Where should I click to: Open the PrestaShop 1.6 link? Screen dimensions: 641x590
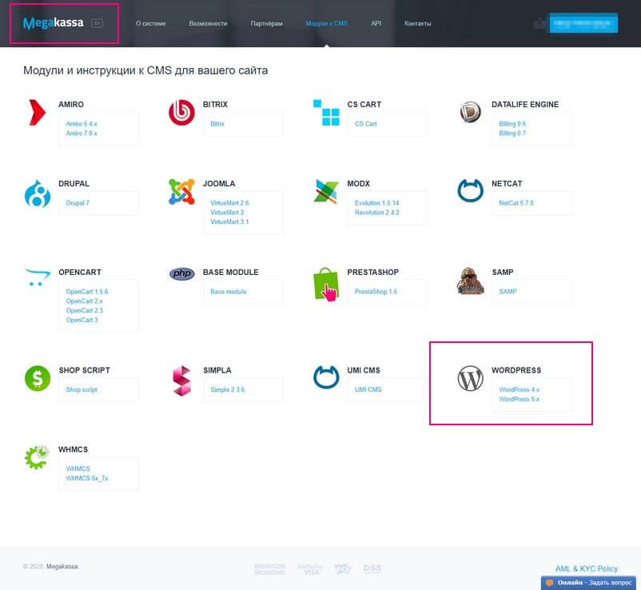click(x=376, y=292)
